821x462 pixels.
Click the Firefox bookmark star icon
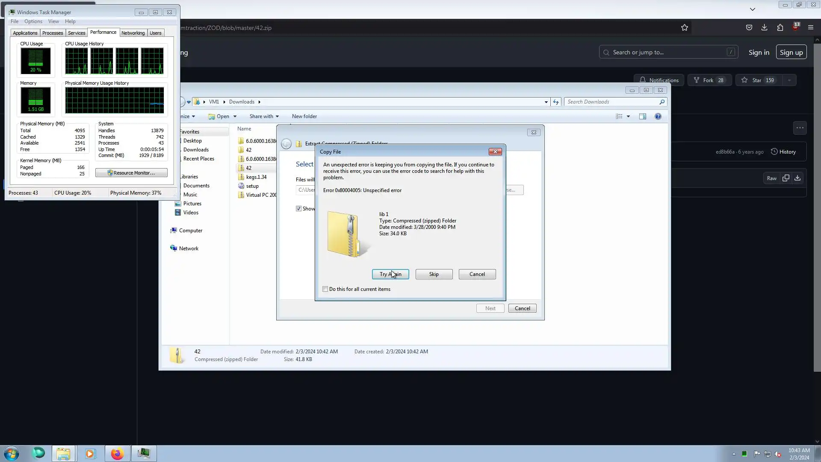point(684,28)
